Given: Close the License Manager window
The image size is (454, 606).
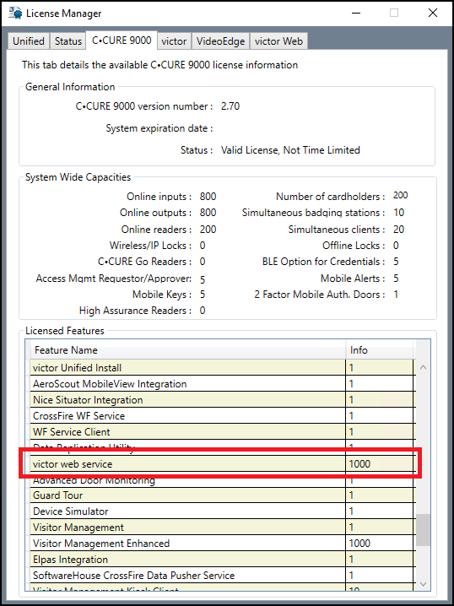Looking at the screenshot, I should pyautogui.click(x=433, y=13).
